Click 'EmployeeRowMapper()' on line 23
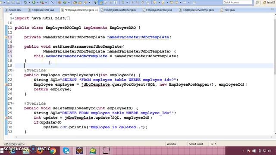The width and height of the screenshot is (276, 155). [x=191, y=84]
